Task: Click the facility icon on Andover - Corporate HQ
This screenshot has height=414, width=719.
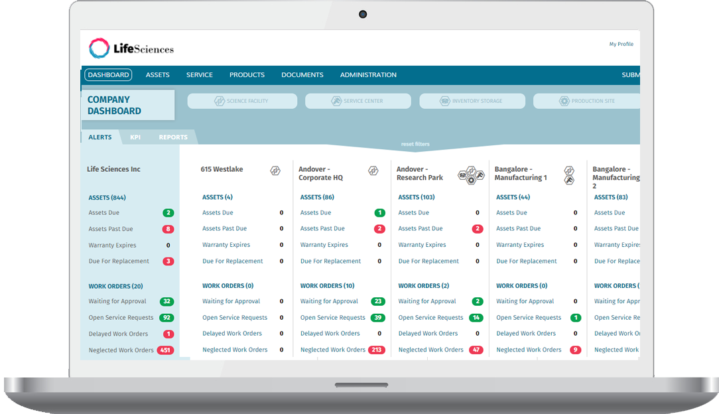Action: (x=373, y=170)
